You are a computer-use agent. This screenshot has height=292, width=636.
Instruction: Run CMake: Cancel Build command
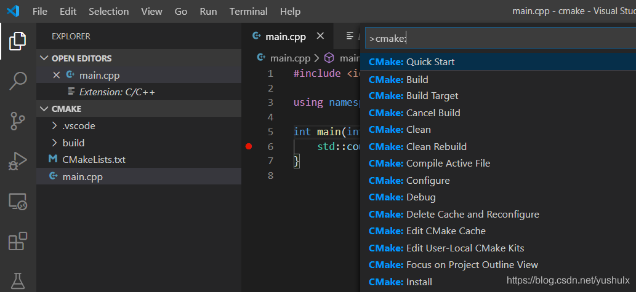(x=498, y=112)
